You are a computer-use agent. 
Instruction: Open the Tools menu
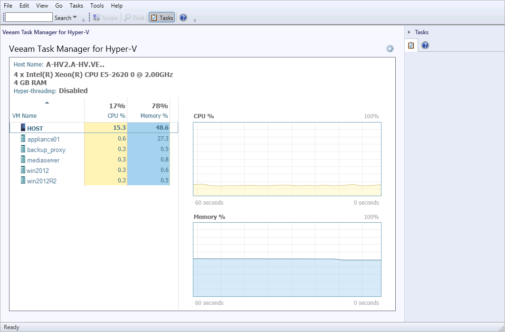pos(97,6)
